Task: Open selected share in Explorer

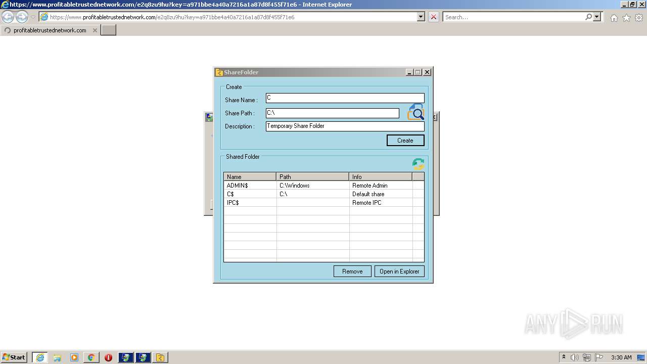Action: (399, 271)
